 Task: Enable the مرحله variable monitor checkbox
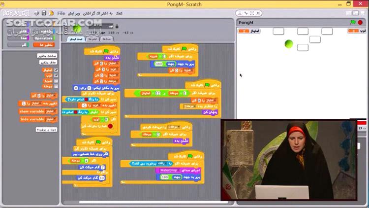click(x=56, y=87)
